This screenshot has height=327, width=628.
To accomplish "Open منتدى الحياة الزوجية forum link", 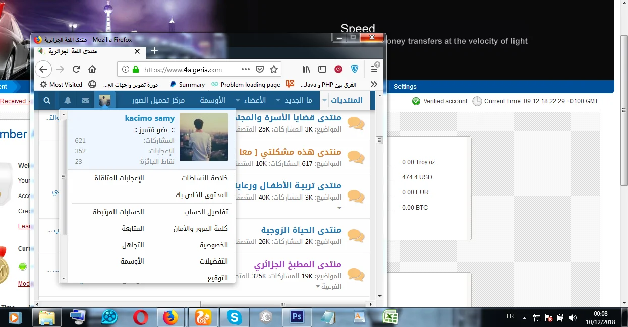I will [301, 230].
